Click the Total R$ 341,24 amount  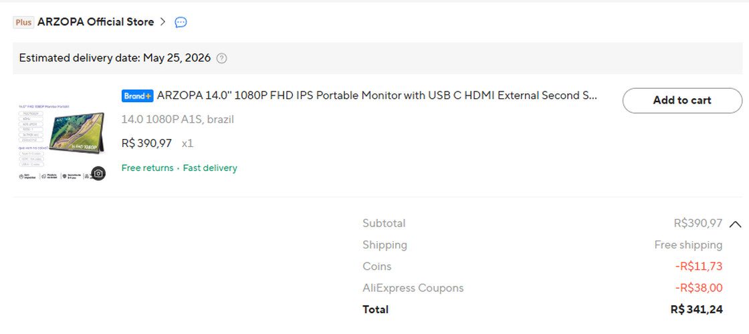coord(696,309)
